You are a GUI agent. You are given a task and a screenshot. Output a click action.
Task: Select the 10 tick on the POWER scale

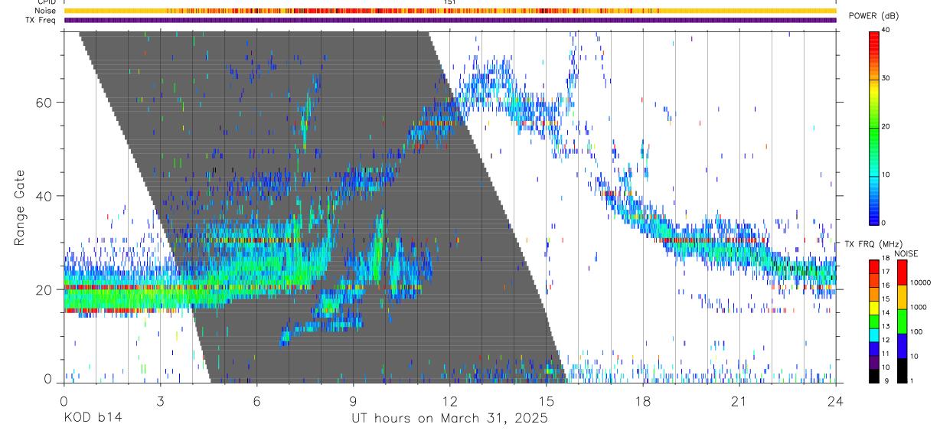(886, 175)
